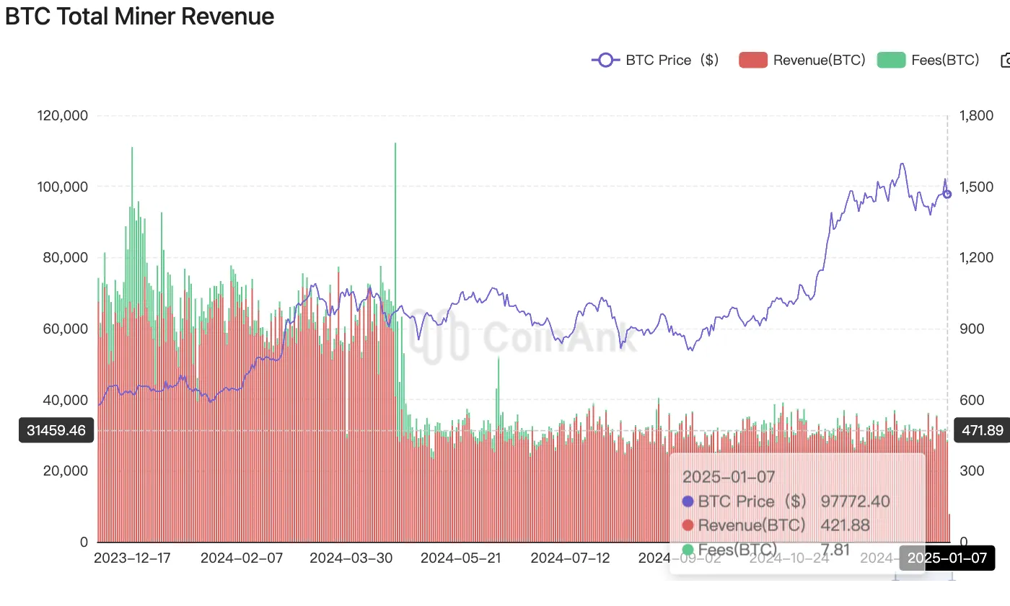The height and width of the screenshot is (606, 1010).
Task: Click the 2024-02-07 date axis label
Action: [242, 558]
